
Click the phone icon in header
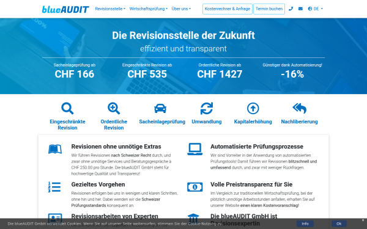291,9
